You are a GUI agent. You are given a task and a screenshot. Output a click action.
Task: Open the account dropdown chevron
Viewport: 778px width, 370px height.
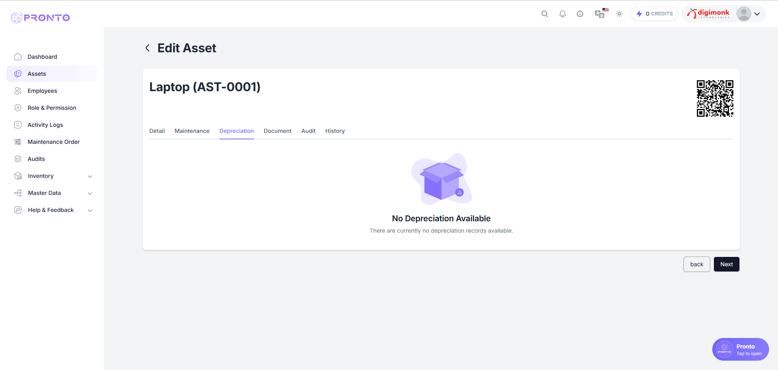click(757, 14)
